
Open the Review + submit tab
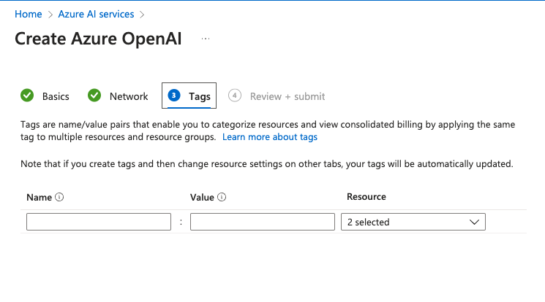[x=287, y=96]
